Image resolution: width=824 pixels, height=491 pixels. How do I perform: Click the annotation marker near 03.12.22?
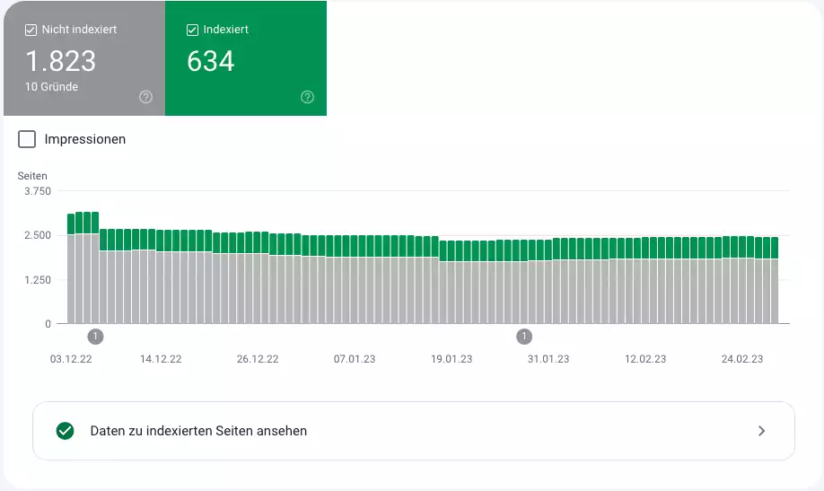point(95,337)
